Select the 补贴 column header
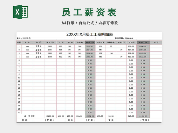 coord(70,42)
